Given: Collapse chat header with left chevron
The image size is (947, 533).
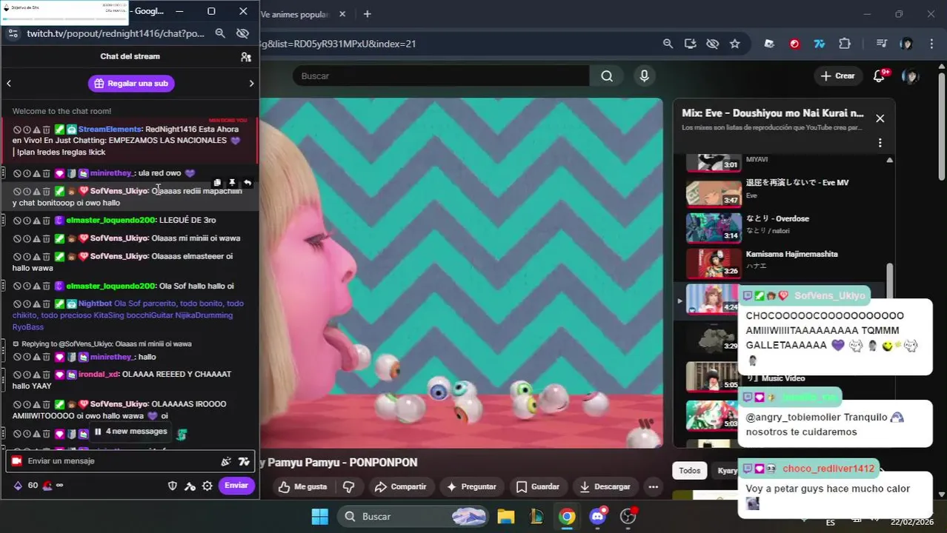Looking at the screenshot, I should tap(9, 84).
